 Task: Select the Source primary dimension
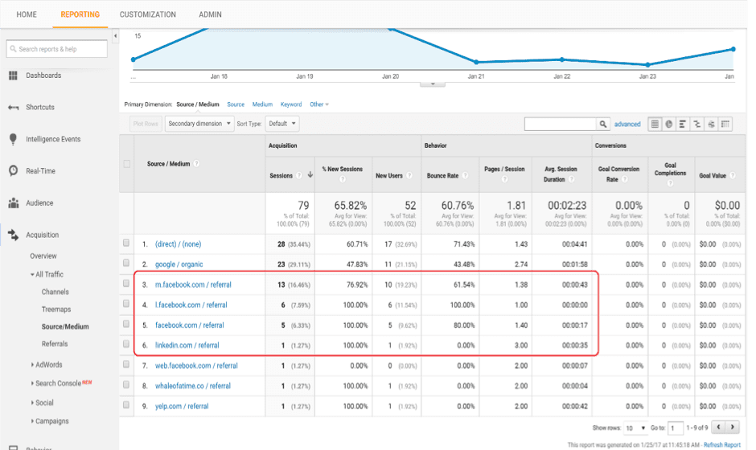[x=236, y=104]
